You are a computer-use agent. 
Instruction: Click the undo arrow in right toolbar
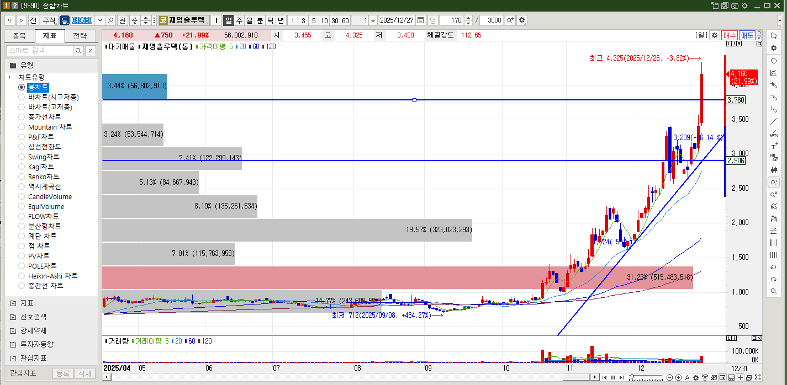coord(774,267)
